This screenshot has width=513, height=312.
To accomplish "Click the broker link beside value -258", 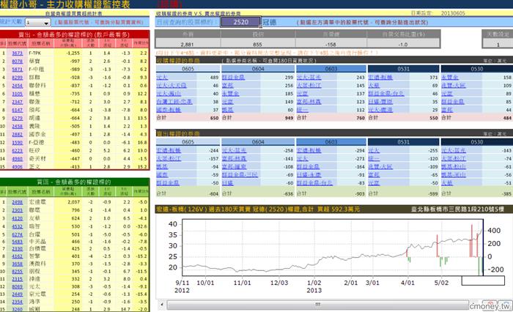I will coord(235,150).
